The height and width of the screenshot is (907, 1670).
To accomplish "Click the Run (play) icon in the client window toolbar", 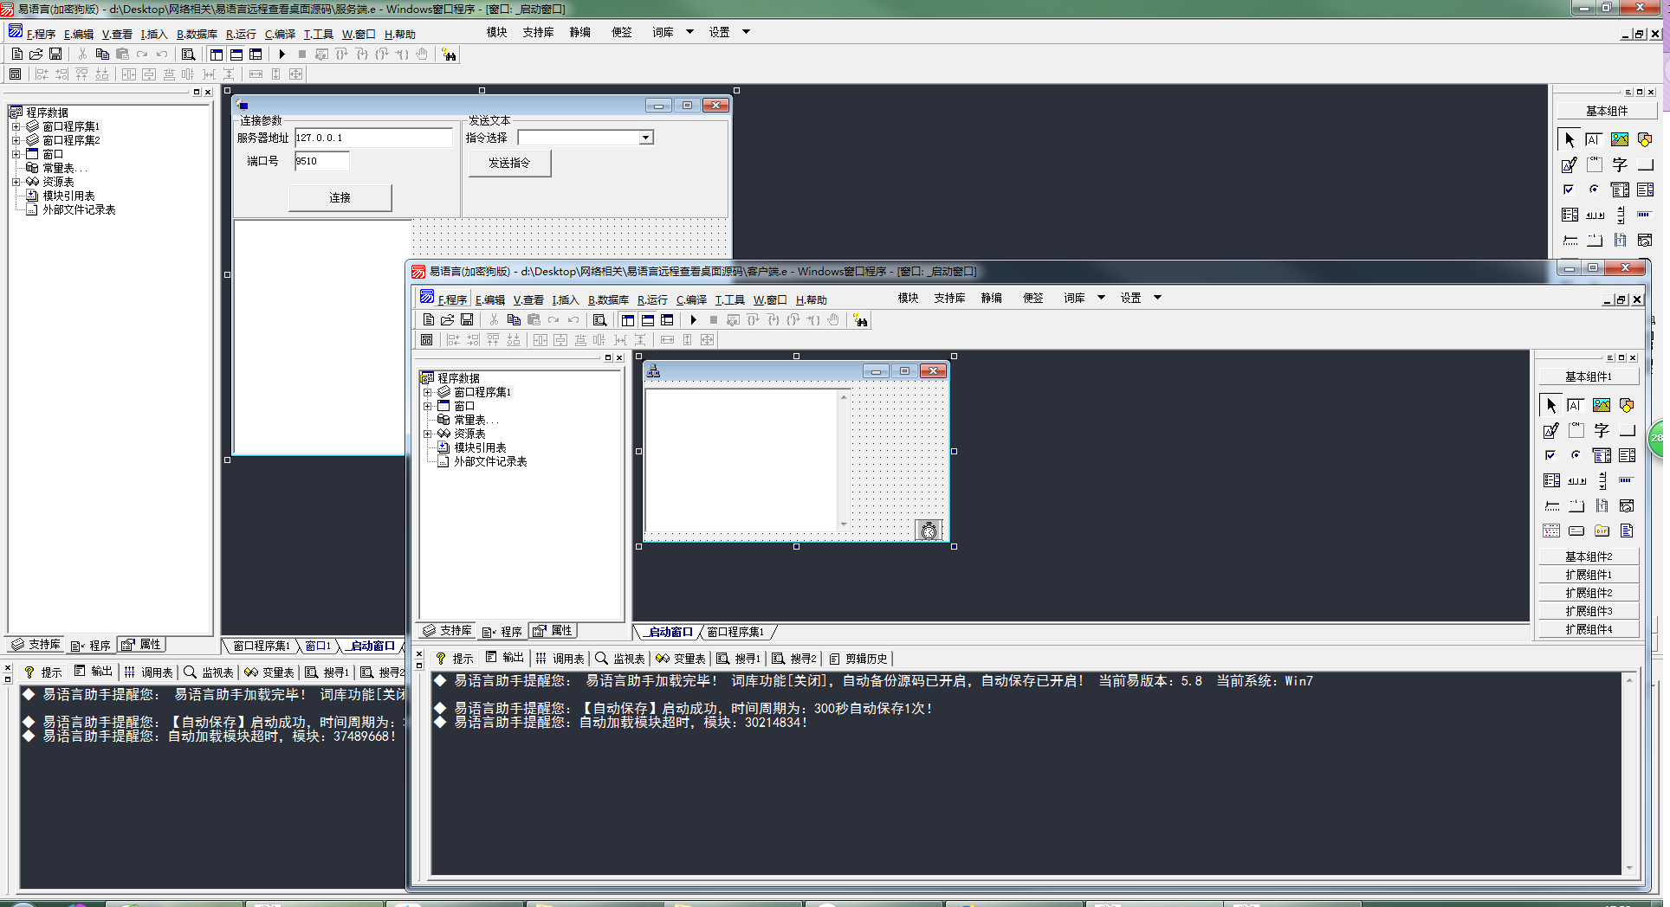I will 693,320.
